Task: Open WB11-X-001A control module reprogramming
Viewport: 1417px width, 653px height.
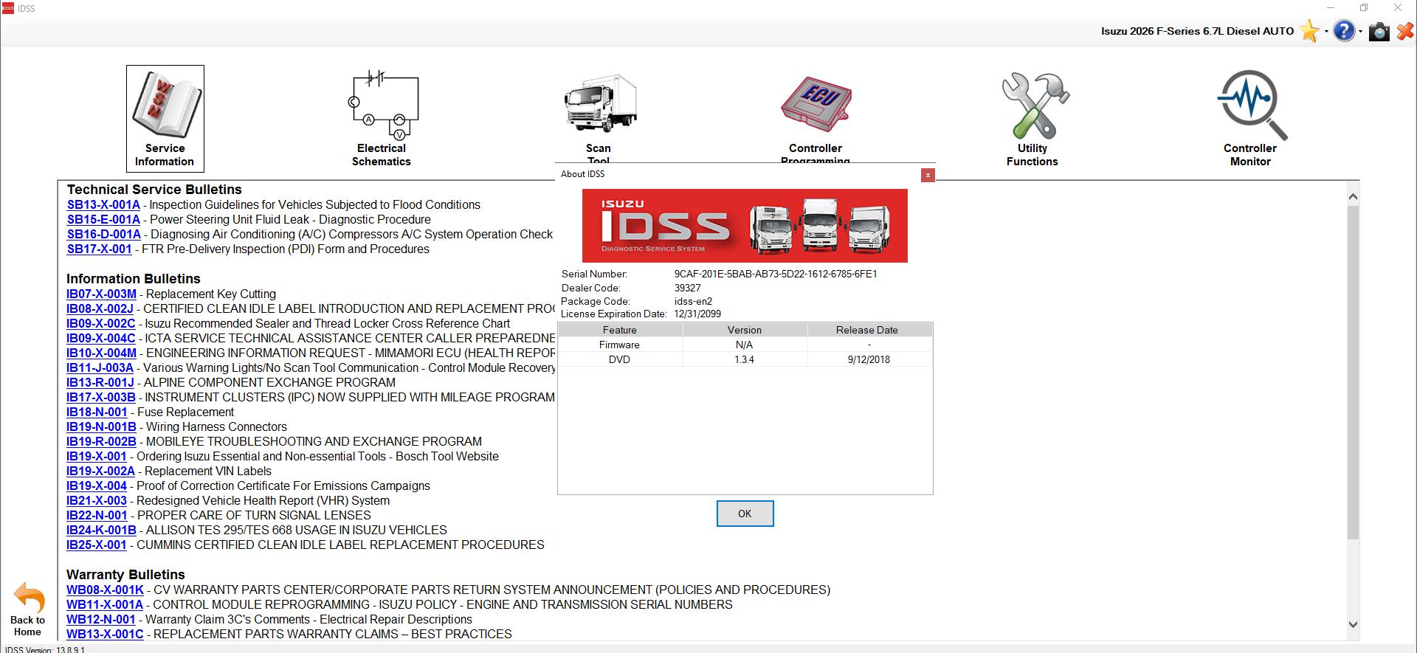Action: 105,604
